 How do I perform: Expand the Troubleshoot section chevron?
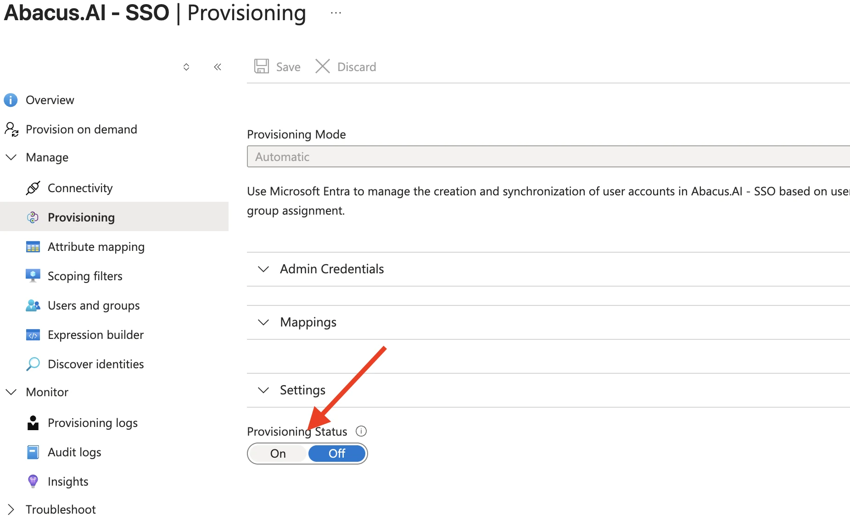pyautogui.click(x=11, y=509)
